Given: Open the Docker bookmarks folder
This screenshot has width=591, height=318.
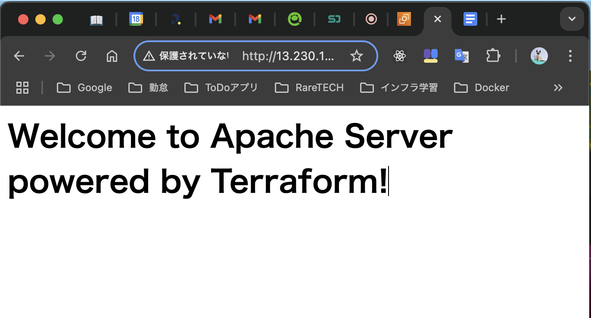Looking at the screenshot, I should point(482,88).
